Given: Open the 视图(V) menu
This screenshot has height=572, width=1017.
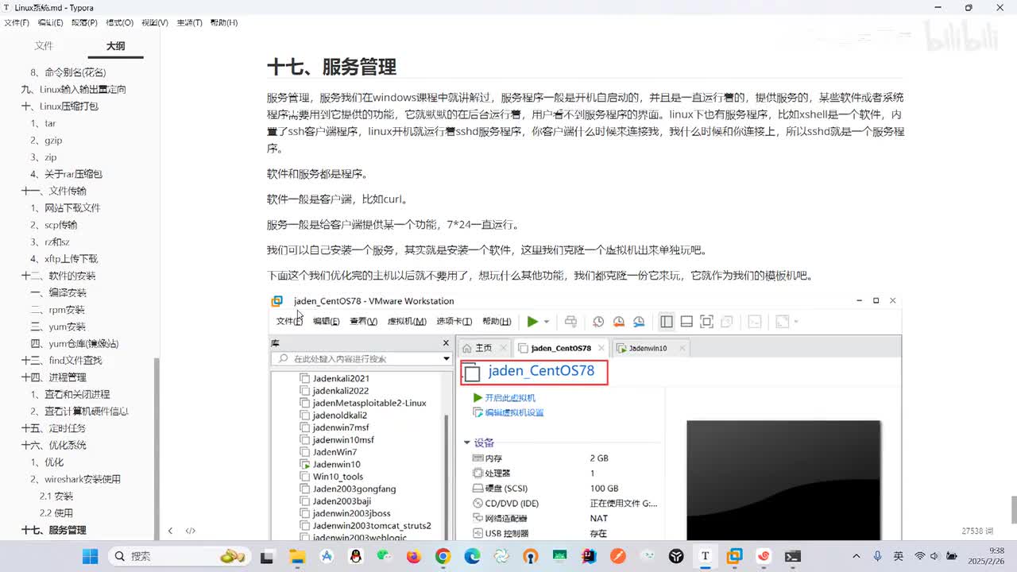Looking at the screenshot, I should (x=155, y=23).
